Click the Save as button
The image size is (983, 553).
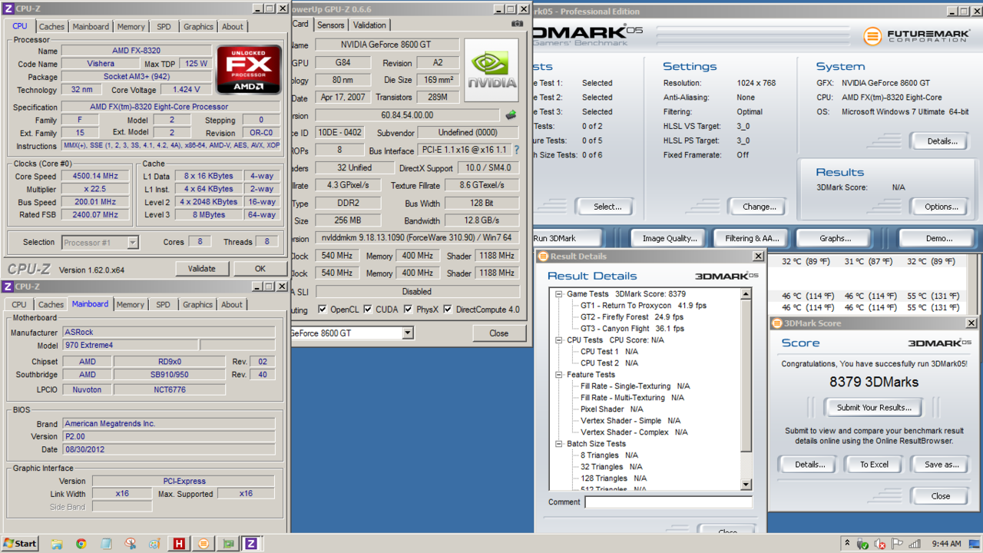click(x=942, y=465)
